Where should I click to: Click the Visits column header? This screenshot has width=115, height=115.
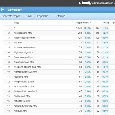(x=106, y=23)
